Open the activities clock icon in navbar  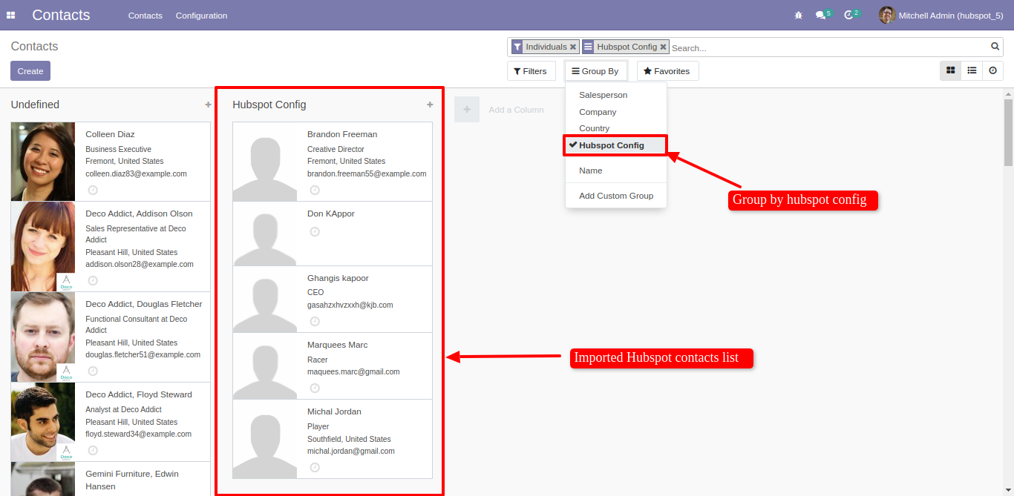(848, 15)
